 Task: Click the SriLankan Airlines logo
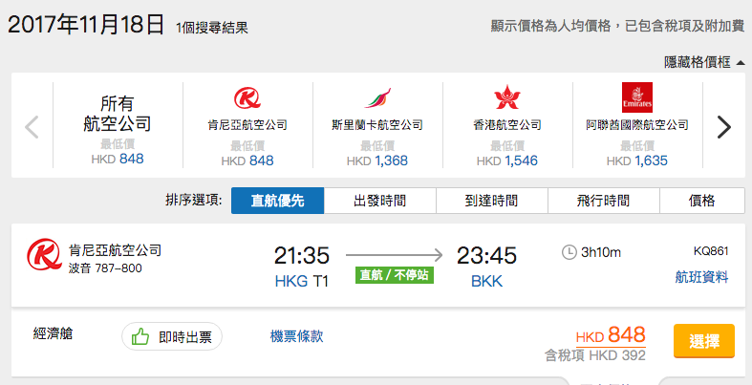pyautogui.click(x=377, y=97)
